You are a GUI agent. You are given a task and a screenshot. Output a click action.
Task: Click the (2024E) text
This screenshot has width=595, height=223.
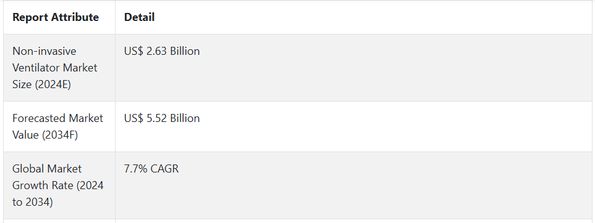click(x=53, y=84)
